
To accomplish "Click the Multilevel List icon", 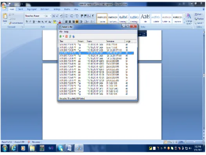I will tap(77, 16).
